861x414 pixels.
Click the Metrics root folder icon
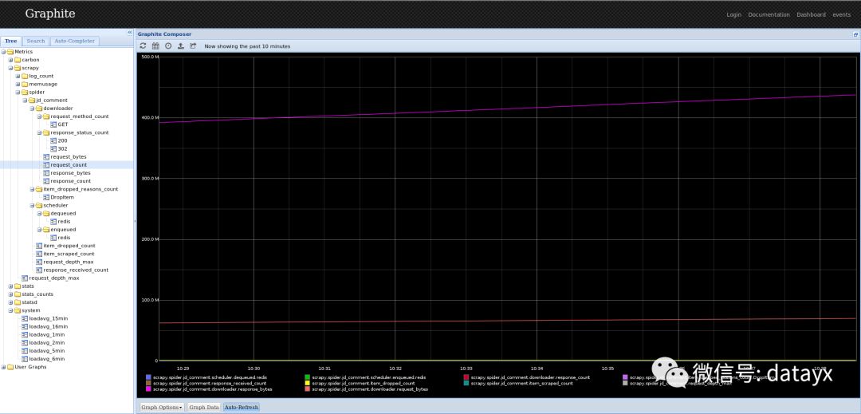(10, 52)
